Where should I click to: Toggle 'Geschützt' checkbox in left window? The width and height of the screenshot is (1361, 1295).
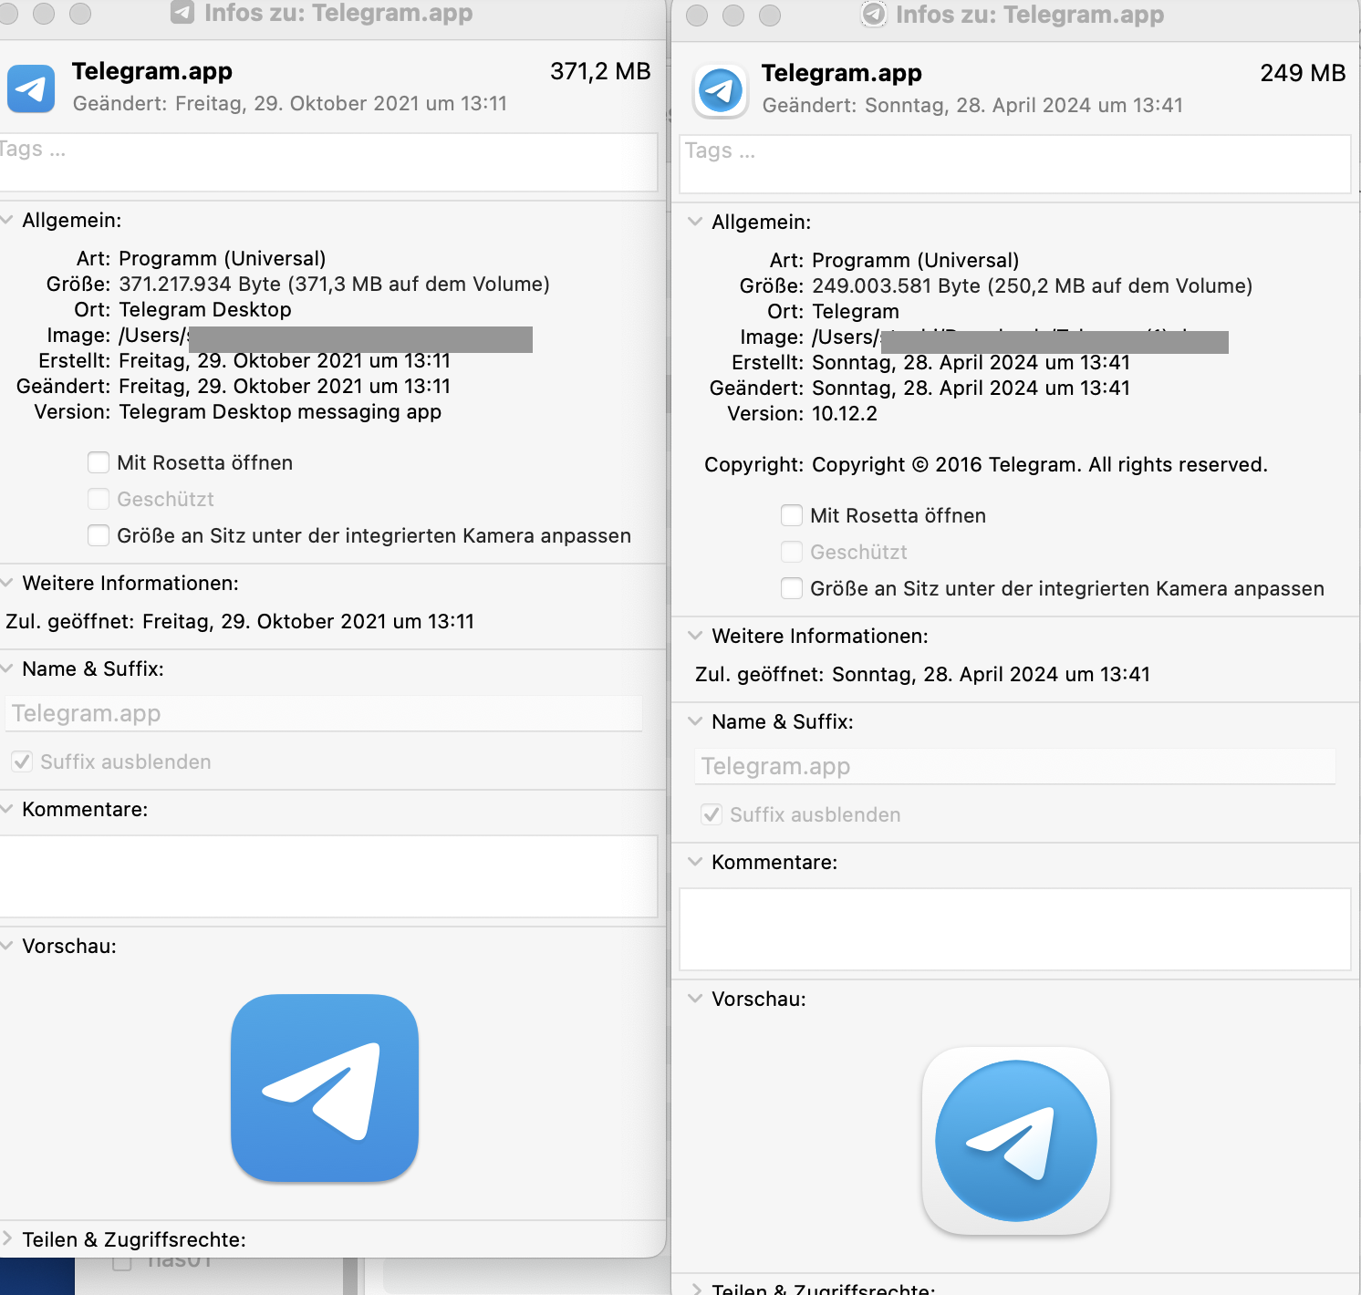pos(99,499)
